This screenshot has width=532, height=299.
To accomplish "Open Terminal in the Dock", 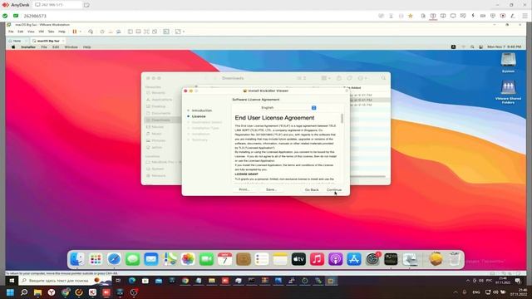I will [x=391, y=259].
